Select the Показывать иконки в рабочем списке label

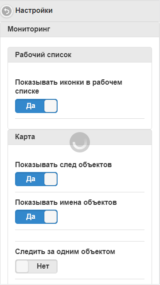click(x=69, y=87)
